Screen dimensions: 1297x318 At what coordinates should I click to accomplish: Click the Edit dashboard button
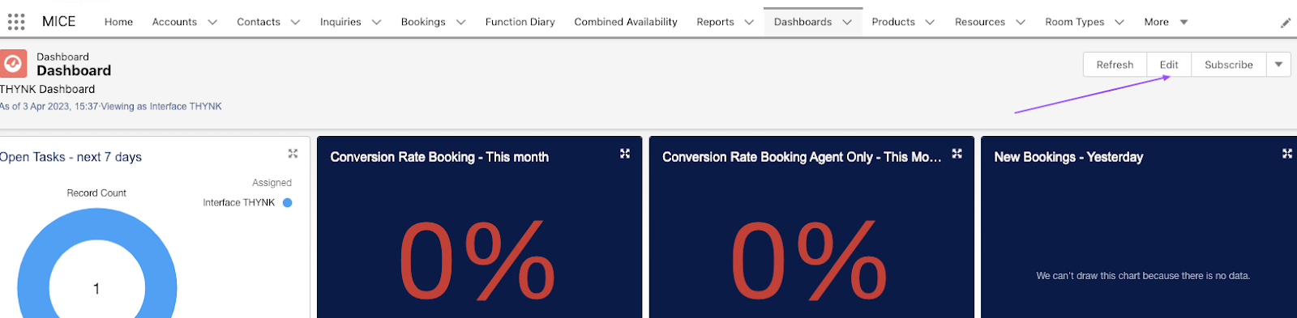click(x=1169, y=65)
